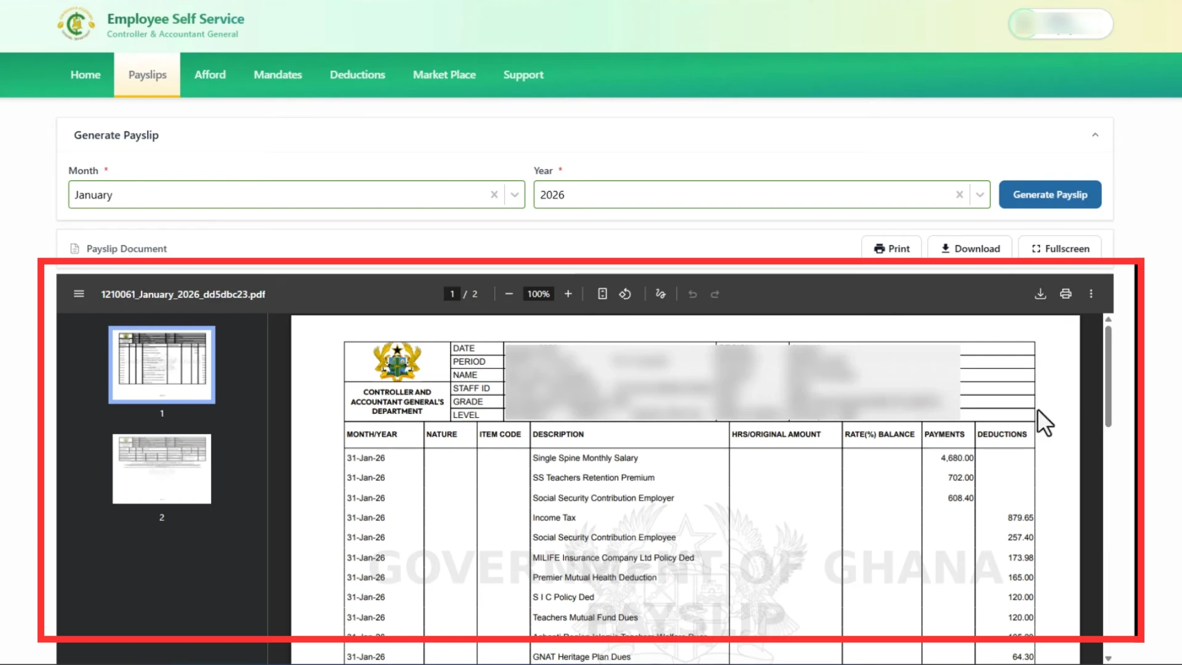The width and height of the screenshot is (1182, 665).
Task: Click the Employee Self Service title
Action: (175, 19)
